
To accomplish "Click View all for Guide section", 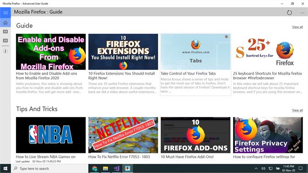I will 297,27.
